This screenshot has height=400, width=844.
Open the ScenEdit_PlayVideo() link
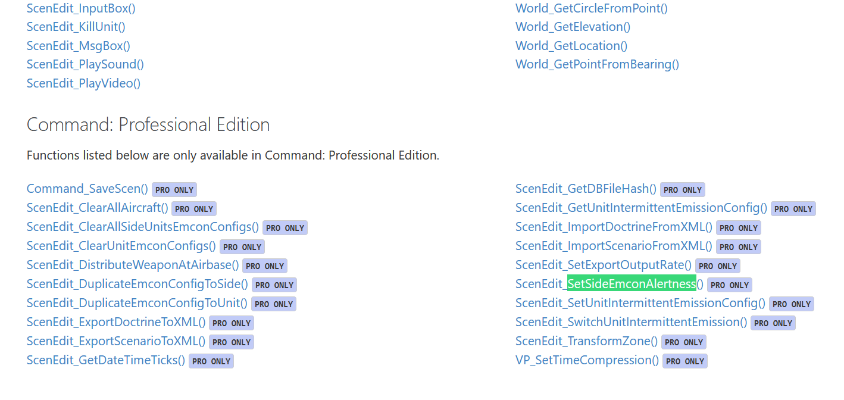coord(83,83)
